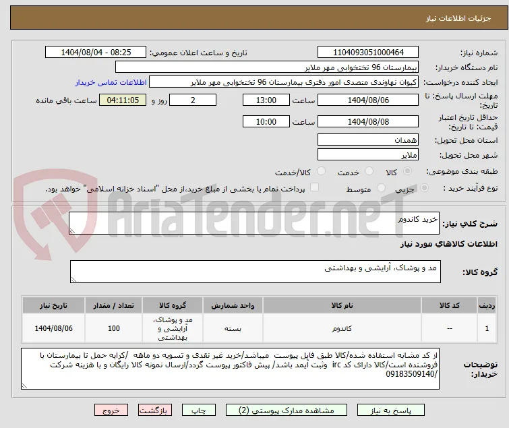Click the price validity date 1404/08/08 field
Viewport: 509px width, 428px height.
368,122
